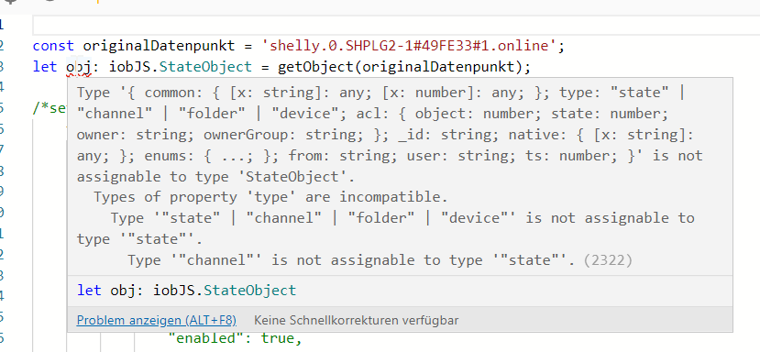The width and height of the screenshot is (760, 352).
Task: Click the const keyword
Action: pos(53,46)
